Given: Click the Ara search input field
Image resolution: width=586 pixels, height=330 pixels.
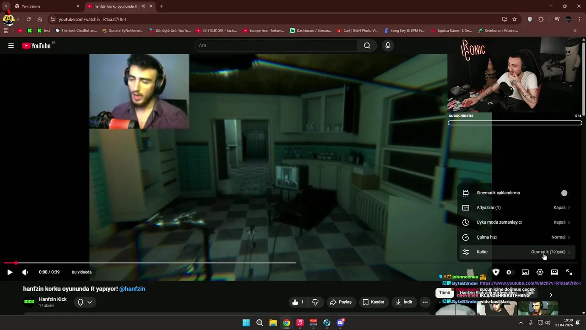Looking at the screenshot, I should (x=276, y=45).
